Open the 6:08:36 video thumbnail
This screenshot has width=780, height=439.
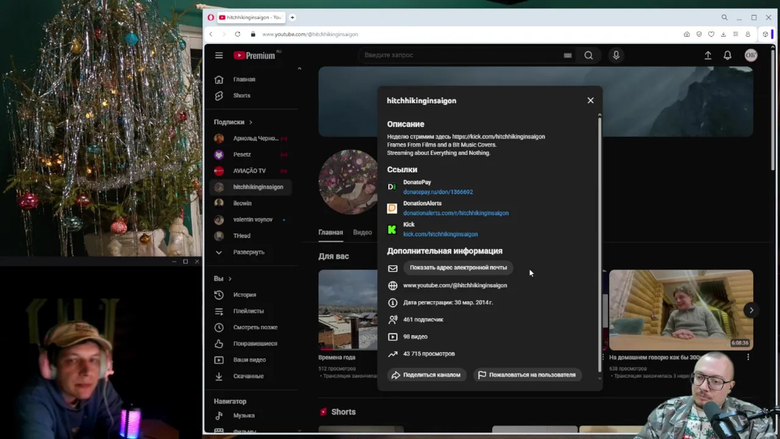pyautogui.click(x=681, y=310)
